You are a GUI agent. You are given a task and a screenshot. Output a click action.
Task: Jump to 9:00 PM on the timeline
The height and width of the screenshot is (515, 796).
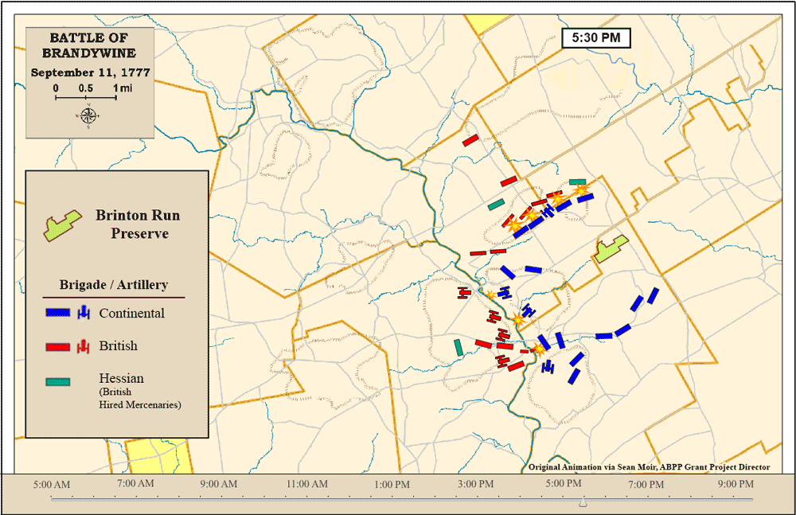pyautogui.click(x=736, y=484)
